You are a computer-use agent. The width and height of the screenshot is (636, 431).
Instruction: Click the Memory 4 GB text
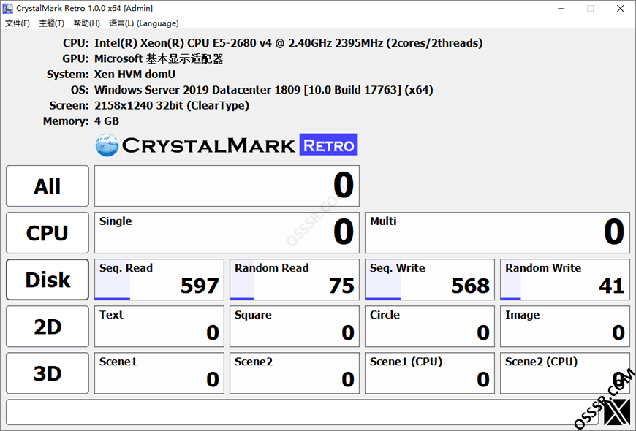[107, 121]
